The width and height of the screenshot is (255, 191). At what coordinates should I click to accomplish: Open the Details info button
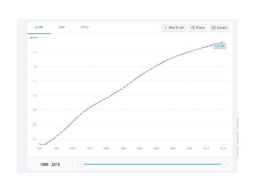pos(219,28)
